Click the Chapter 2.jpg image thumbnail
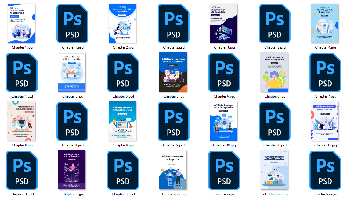Image resolution: width=349 pixels, height=203 pixels. click(123, 23)
